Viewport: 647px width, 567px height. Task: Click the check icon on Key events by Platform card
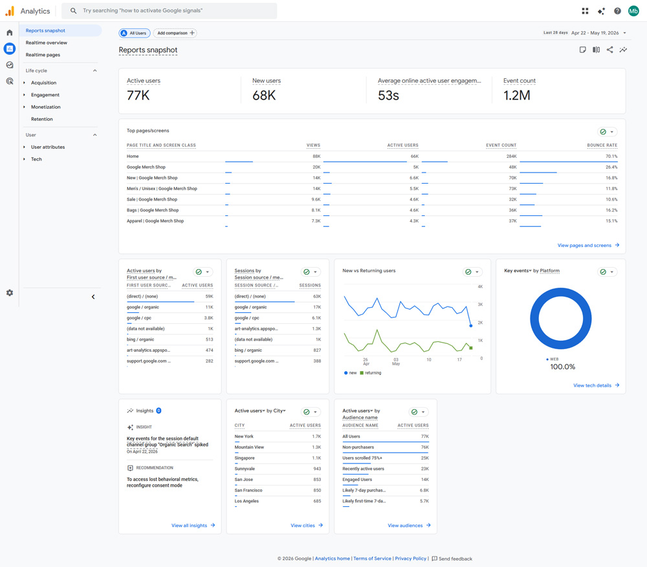click(603, 272)
